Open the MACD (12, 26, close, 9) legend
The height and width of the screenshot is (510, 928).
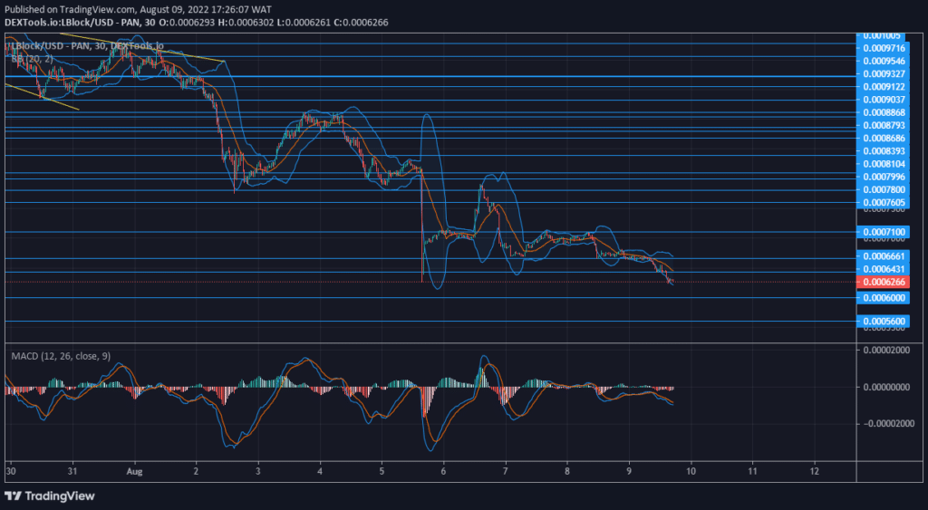tap(61, 356)
